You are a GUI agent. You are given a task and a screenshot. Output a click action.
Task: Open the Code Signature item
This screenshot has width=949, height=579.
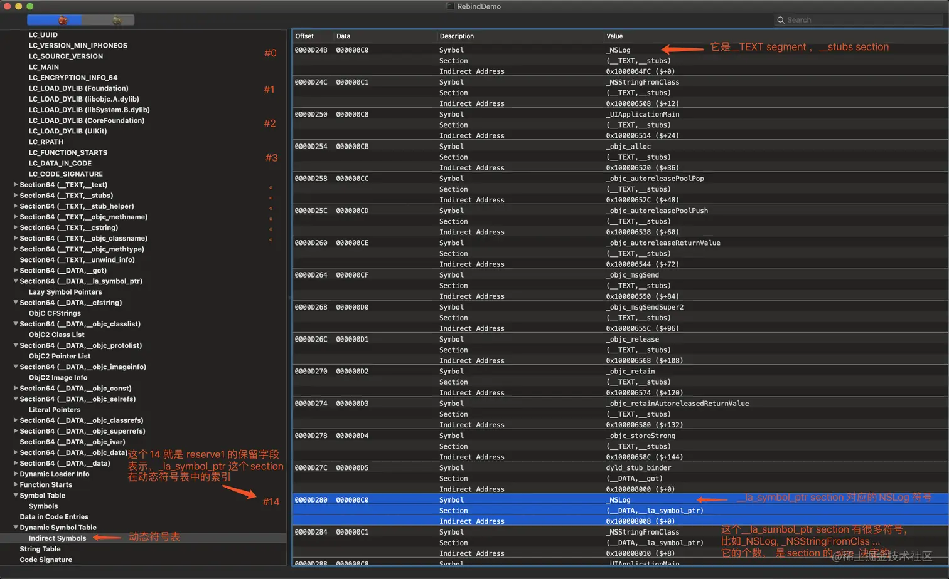pos(46,560)
